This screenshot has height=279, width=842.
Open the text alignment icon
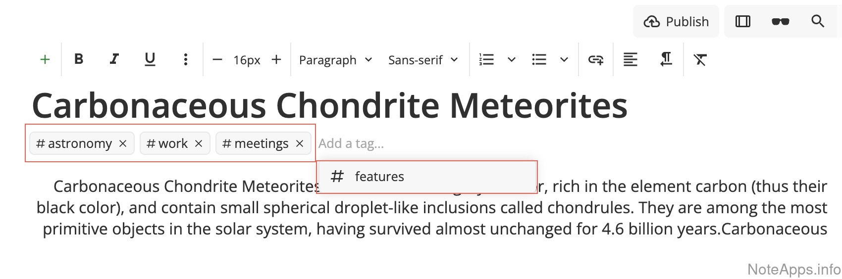click(630, 60)
